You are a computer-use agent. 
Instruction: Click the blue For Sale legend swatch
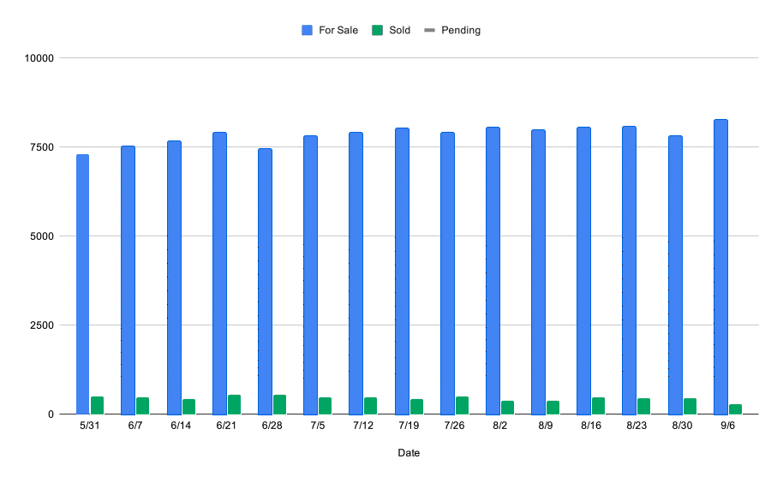[307, 31]
